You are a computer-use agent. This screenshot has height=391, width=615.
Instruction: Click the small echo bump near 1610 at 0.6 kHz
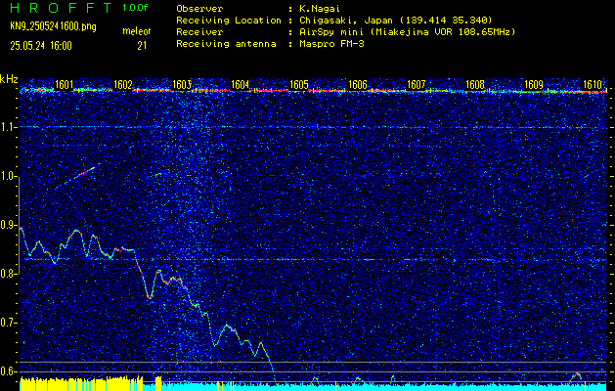click(576, 376)
